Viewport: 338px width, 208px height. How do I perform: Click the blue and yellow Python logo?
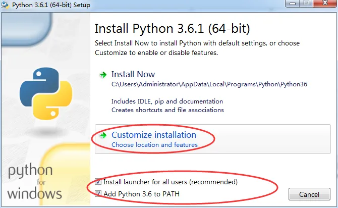click(42, 91)
